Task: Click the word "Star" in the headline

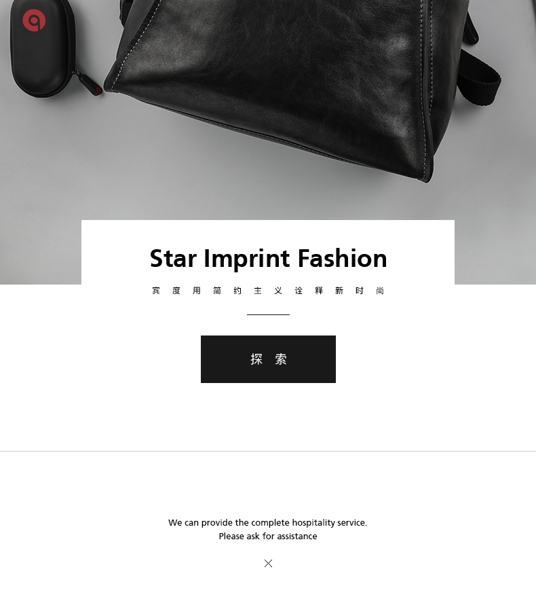Action: [x=173, y=259]
